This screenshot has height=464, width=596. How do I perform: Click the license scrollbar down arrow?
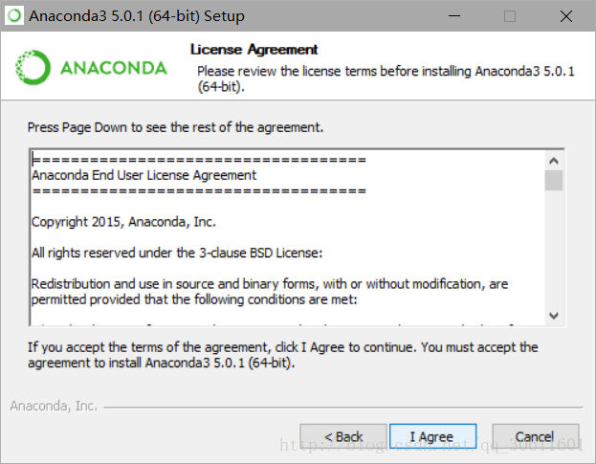[x=554, y=316]
